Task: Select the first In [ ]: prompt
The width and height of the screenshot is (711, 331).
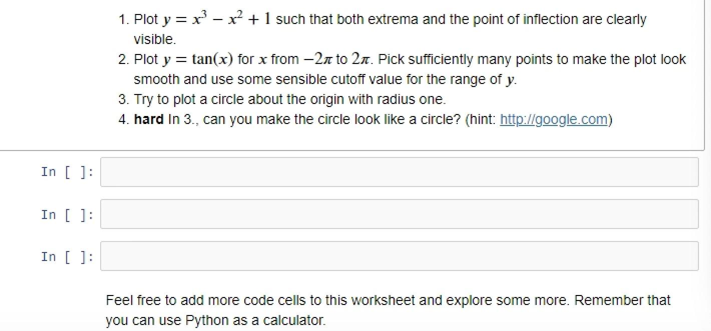Action: pos(67,171)
